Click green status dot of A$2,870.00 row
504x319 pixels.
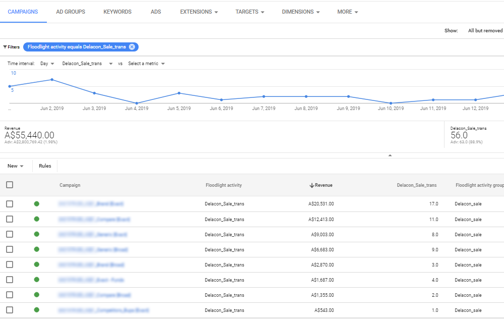coord(37,264)
